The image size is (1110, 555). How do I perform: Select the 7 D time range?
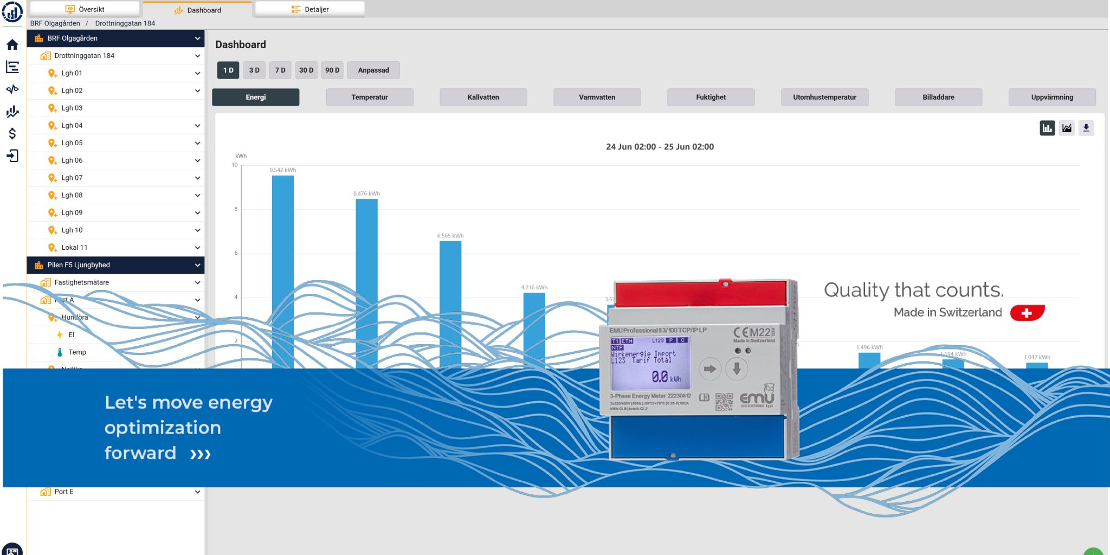[280, 70]
